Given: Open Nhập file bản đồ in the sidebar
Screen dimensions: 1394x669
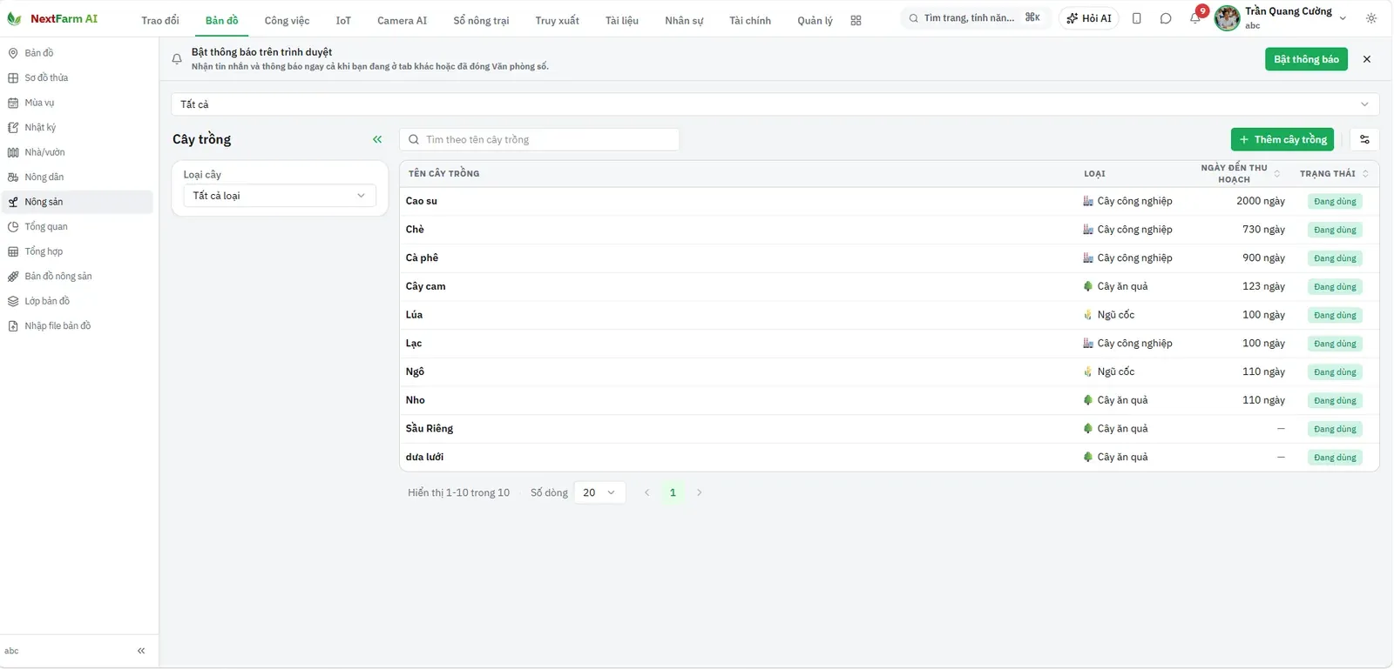Looking at the screenshot, I should click(78, 326).
